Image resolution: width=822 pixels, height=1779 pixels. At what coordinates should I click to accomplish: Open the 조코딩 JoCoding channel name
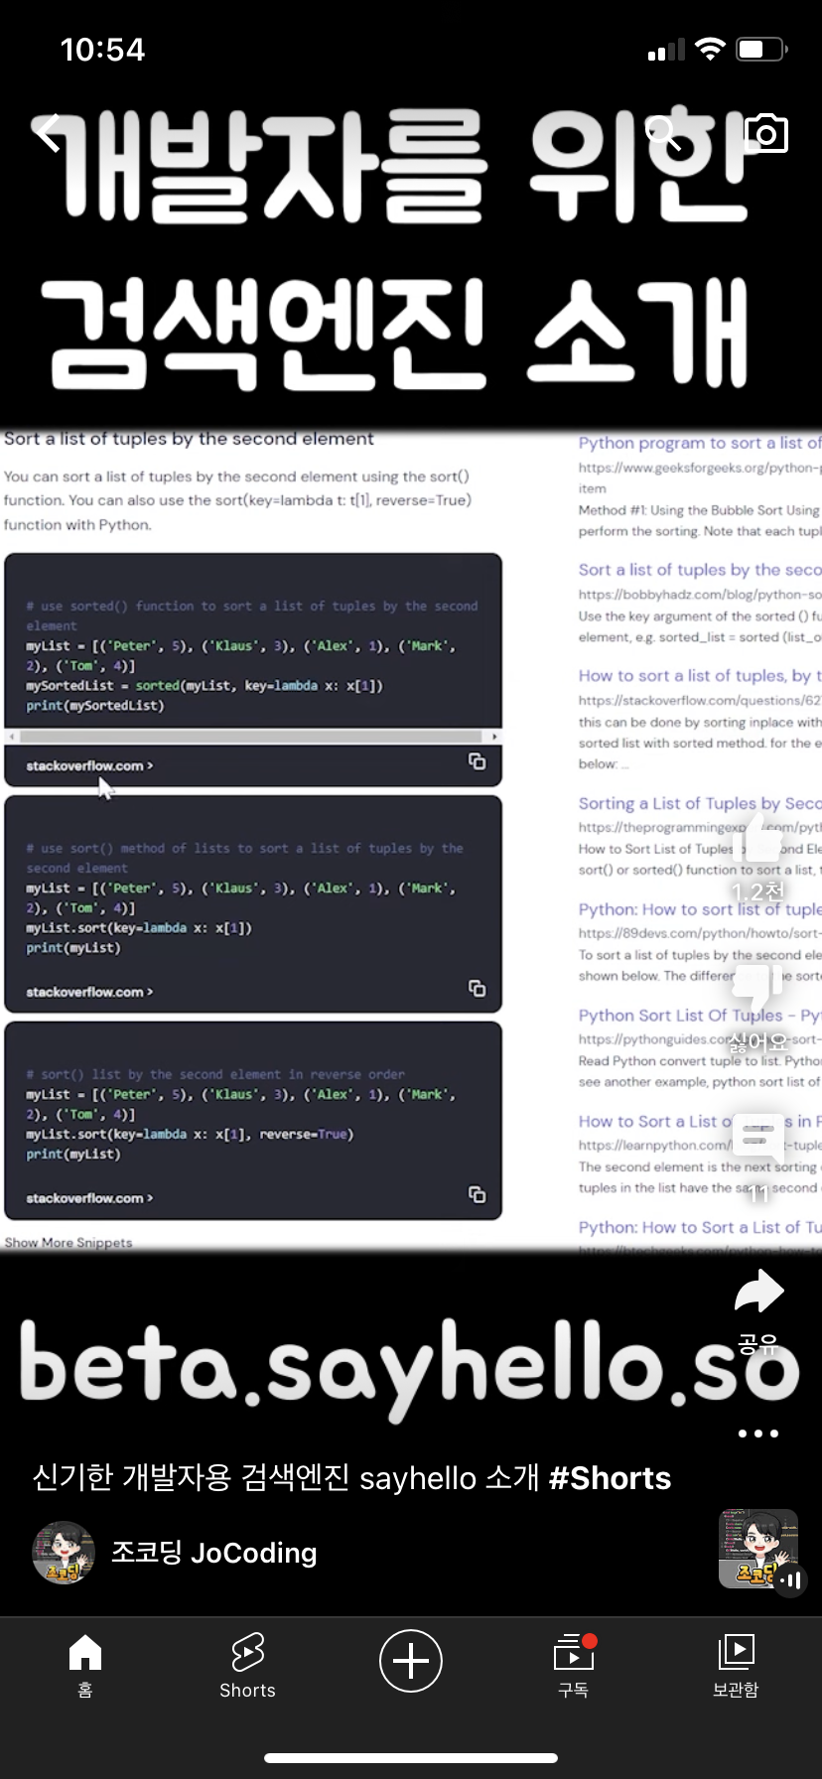(x=213, y=1553)
